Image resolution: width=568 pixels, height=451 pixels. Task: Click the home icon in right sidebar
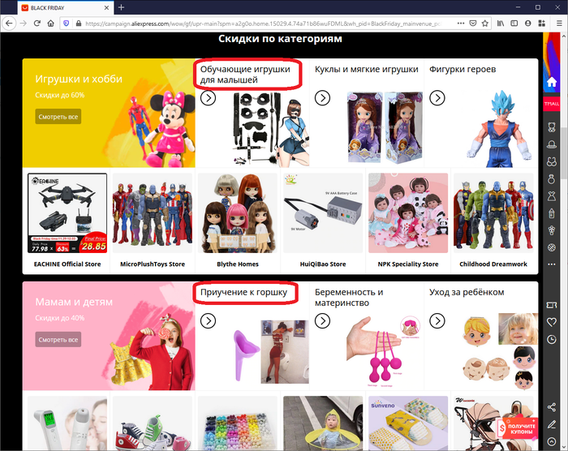(552, 82)
